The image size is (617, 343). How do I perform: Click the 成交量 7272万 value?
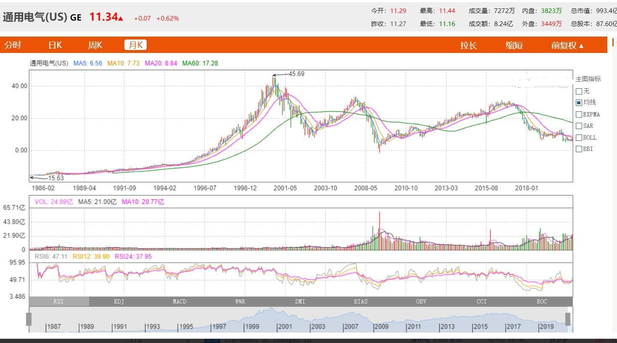(x=504, y=11)
